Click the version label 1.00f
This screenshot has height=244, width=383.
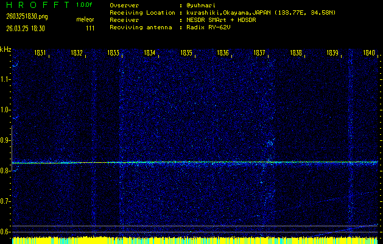(x=84, y=5)
